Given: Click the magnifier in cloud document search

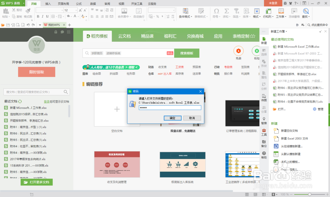Looking at the screenshot, I should (x=66, y=92).
